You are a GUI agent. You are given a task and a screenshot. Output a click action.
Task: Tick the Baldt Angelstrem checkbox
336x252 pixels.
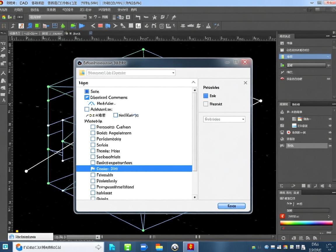click(x=93, y=133)
